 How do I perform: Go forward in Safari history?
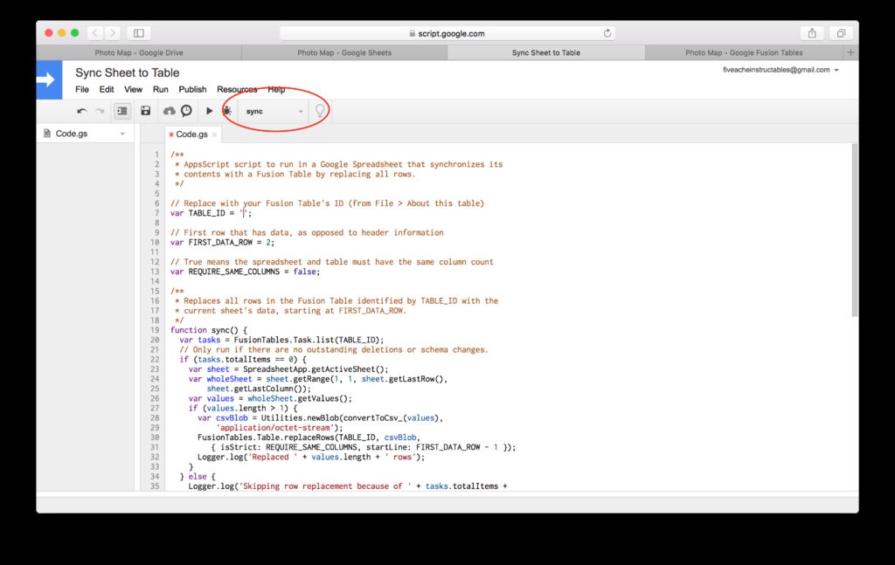tap(113, 33)
